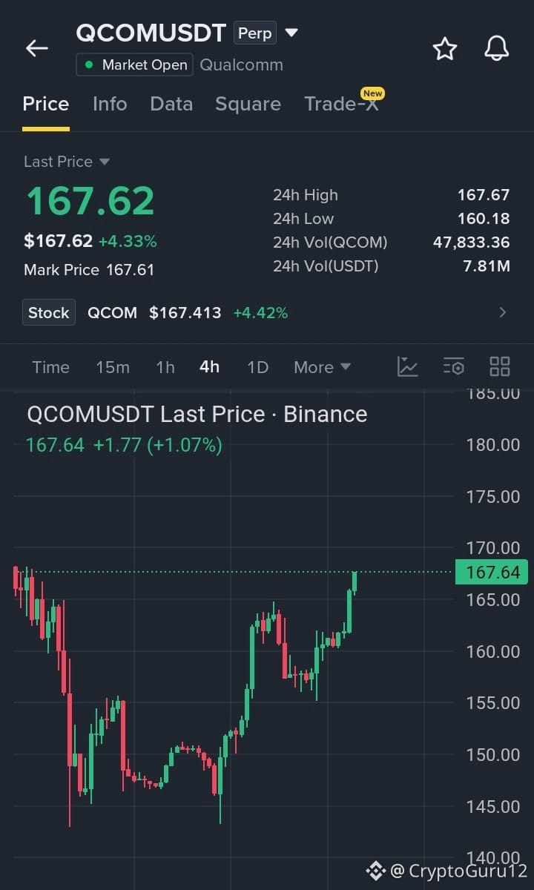Open the Last Price dropdown
The width and height of the screenshot is (534, 890).
67,162
